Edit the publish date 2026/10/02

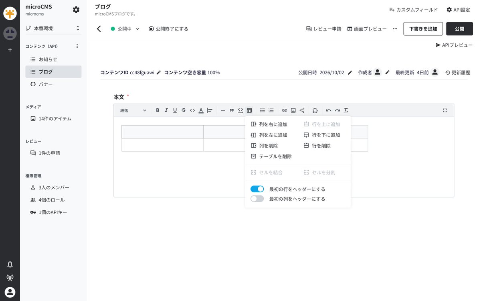pyautogui.click(x=350, y=73)
